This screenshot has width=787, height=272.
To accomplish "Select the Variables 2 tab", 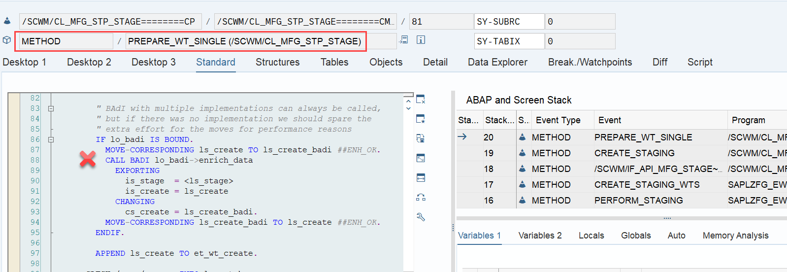I will pos(540,236).
